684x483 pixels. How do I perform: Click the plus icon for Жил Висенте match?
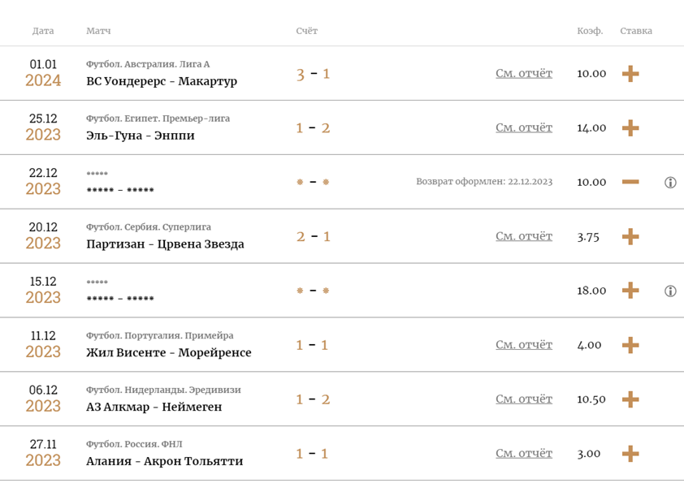pyautogui.click(x=630, y=345)
